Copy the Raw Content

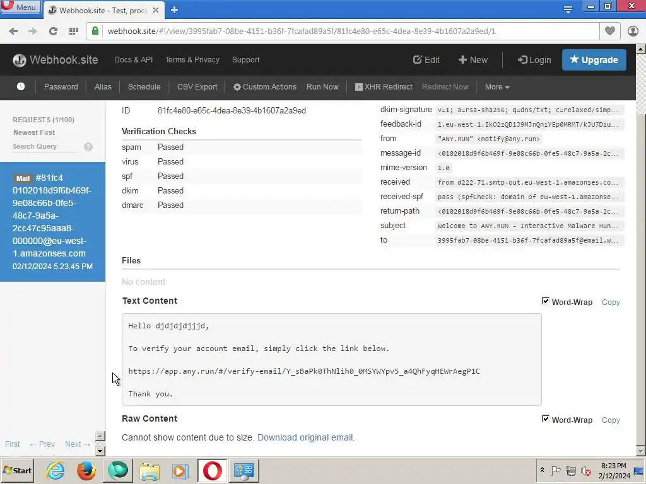point(611,420)
